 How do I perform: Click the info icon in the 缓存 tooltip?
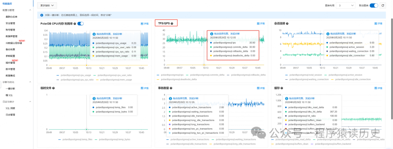(287, 98)
